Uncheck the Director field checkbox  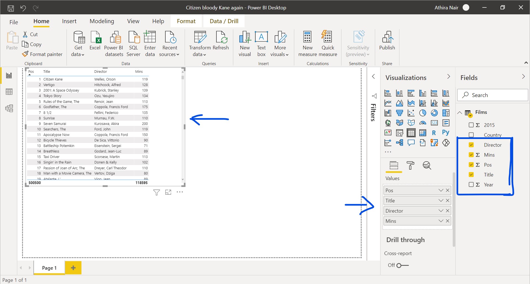[471, 145]
